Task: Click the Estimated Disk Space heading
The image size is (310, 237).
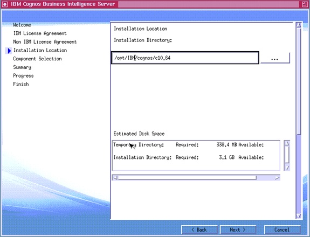Action: pos(139,134)
